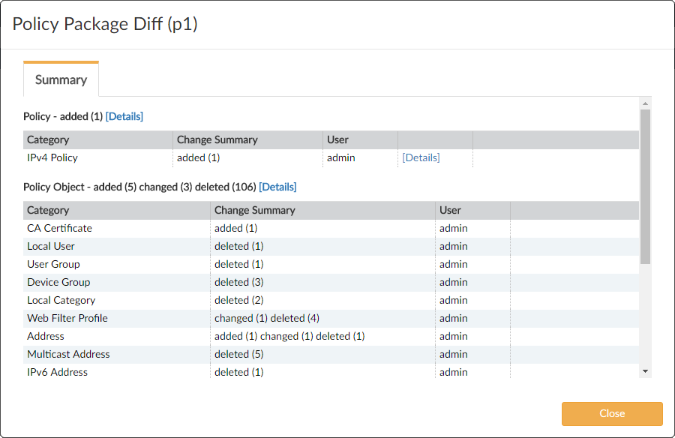Click User header in the Policy Object table
Screen dimensions: 675x438
(450, 210)
